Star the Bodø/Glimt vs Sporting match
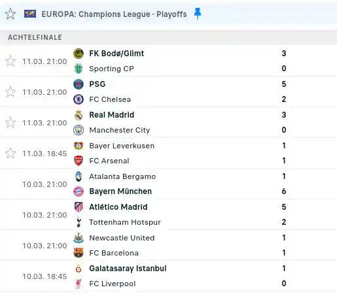Image resolution: width=337 pixels, height=296 pixels. pos(10,61)
